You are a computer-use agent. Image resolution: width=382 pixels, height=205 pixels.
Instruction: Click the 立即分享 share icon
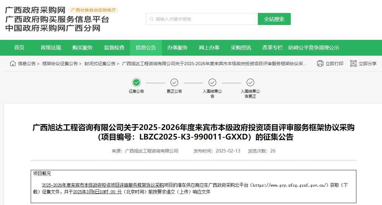click(353, 63)
